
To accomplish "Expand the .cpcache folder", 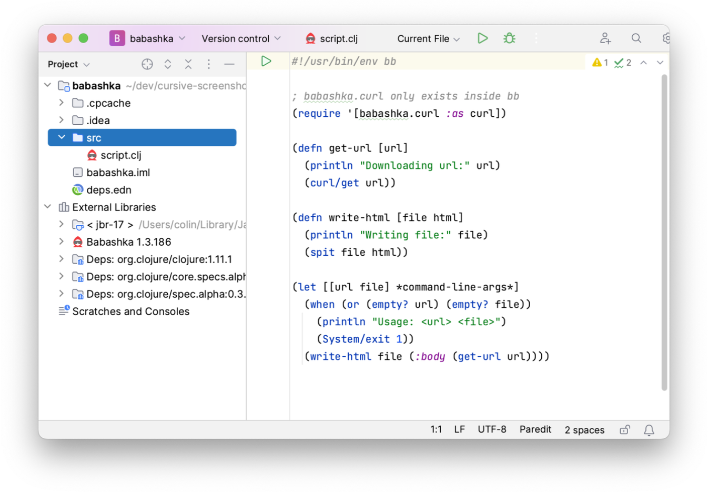I will click(x=62, y=103).
